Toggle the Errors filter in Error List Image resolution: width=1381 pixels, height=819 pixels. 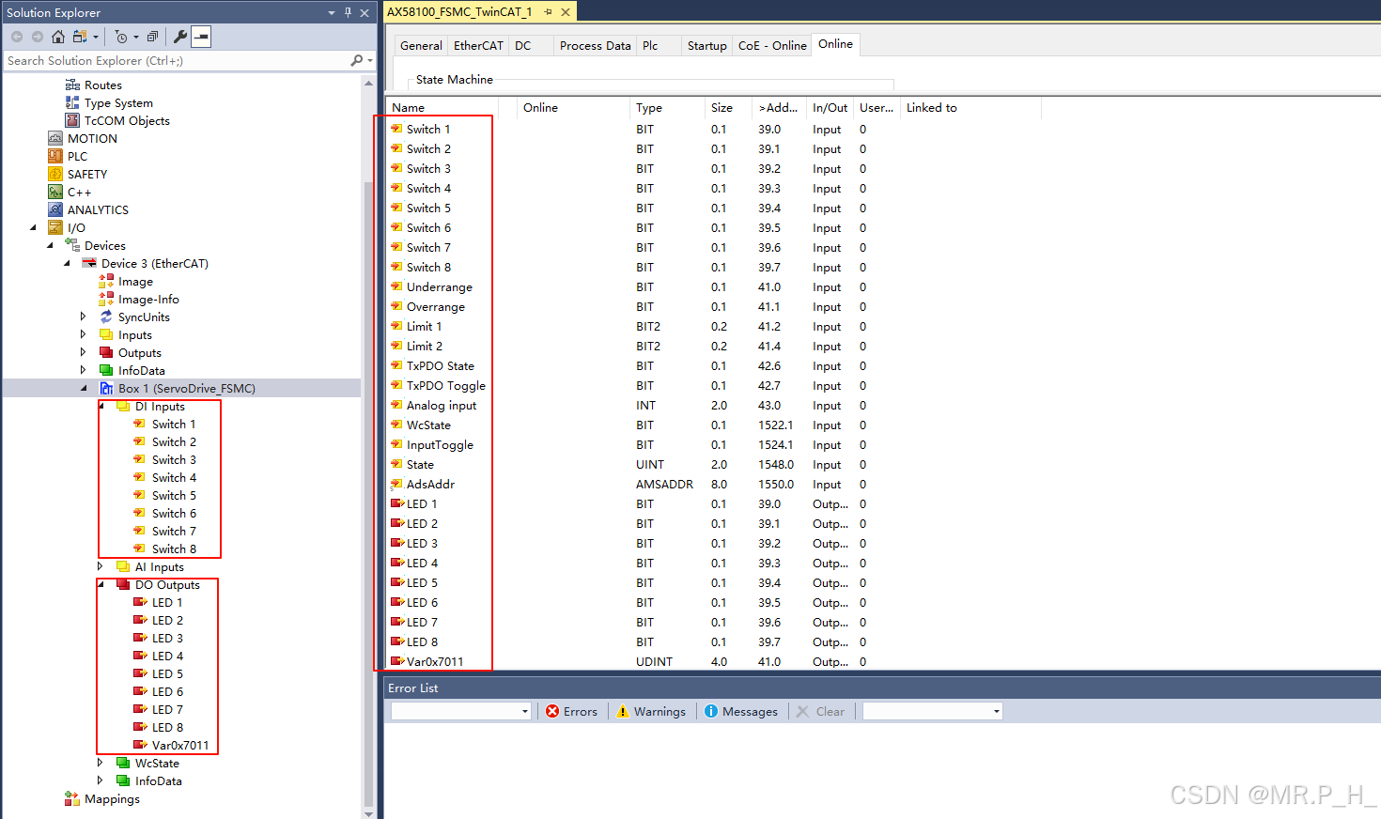pos(572,711)
